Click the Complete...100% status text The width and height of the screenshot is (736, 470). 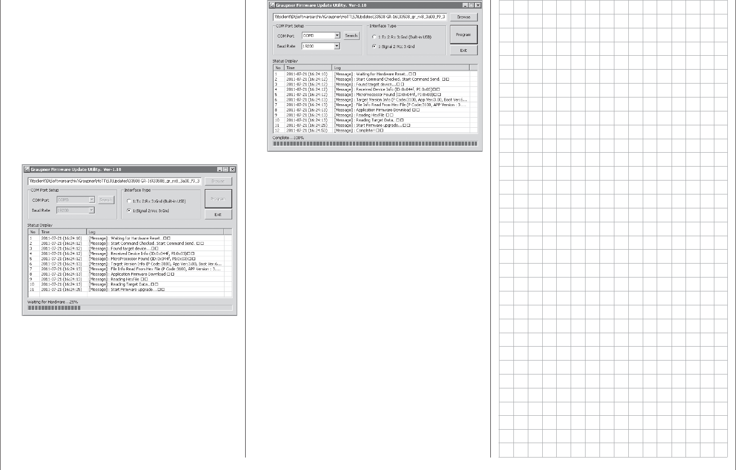[288, 138]
